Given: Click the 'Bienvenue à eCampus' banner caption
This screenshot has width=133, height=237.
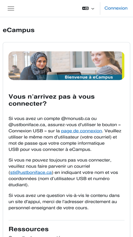Looking at the screenshot, I should (89, 77).
